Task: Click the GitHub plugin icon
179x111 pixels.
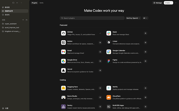Action: [63, 33]
